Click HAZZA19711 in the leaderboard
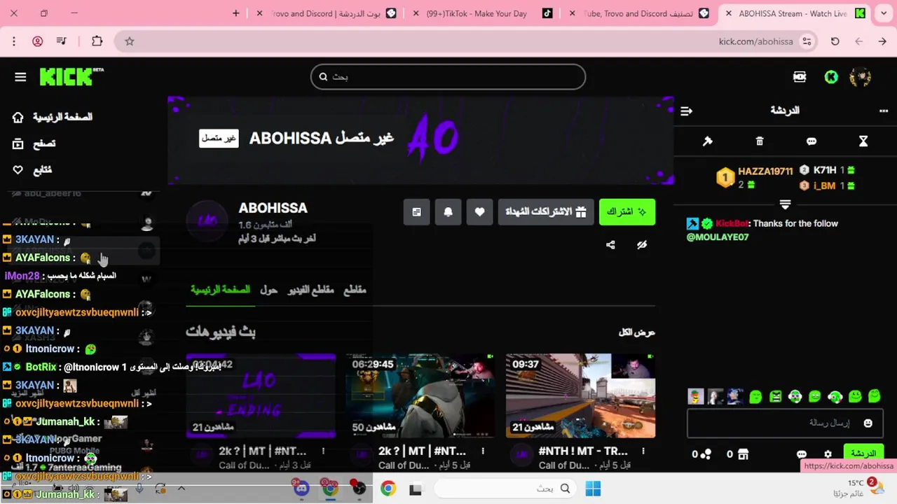The width and height of the screenshot is (897, 504). (x=765, y=171)
